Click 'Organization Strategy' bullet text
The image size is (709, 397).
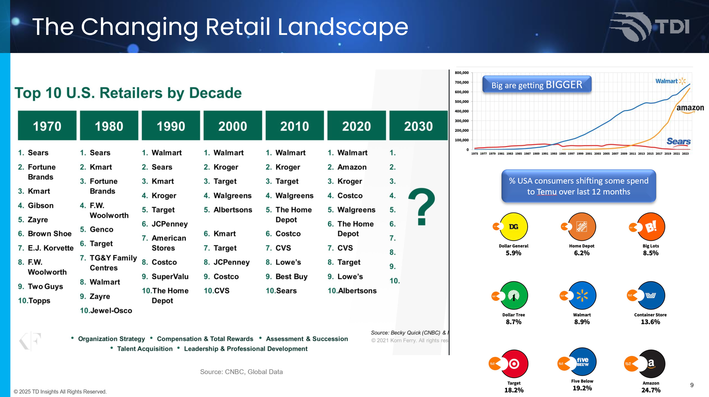(x=112, y=339)
